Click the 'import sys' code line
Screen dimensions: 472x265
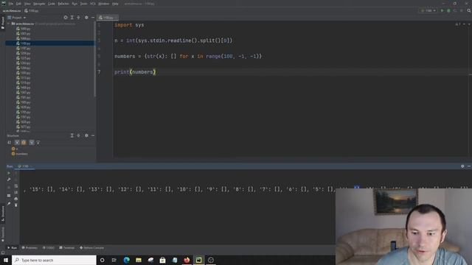click(x=129, y=25)
